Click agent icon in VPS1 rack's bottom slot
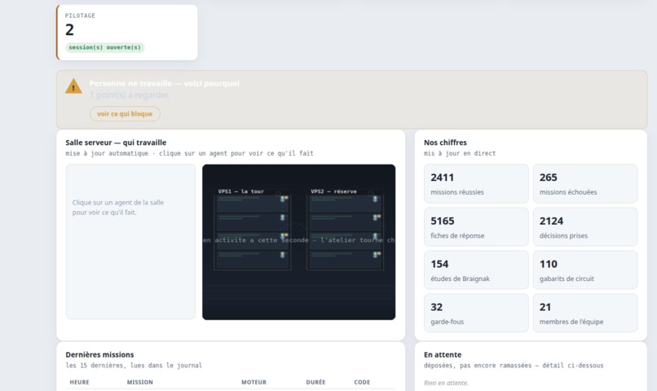Image resolution: width=657 pixels, height=391 pixels. pos(283,254)
